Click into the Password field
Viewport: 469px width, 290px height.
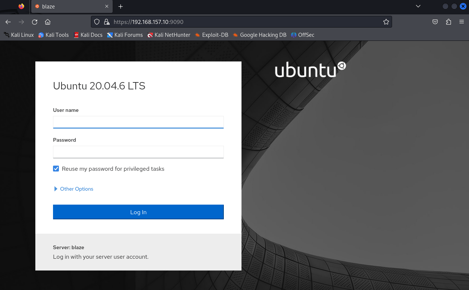coord(138,152)
